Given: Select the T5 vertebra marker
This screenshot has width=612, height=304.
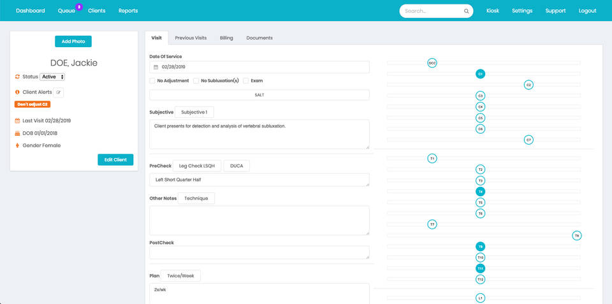Looking at the screenshot, I should (481, 203).
